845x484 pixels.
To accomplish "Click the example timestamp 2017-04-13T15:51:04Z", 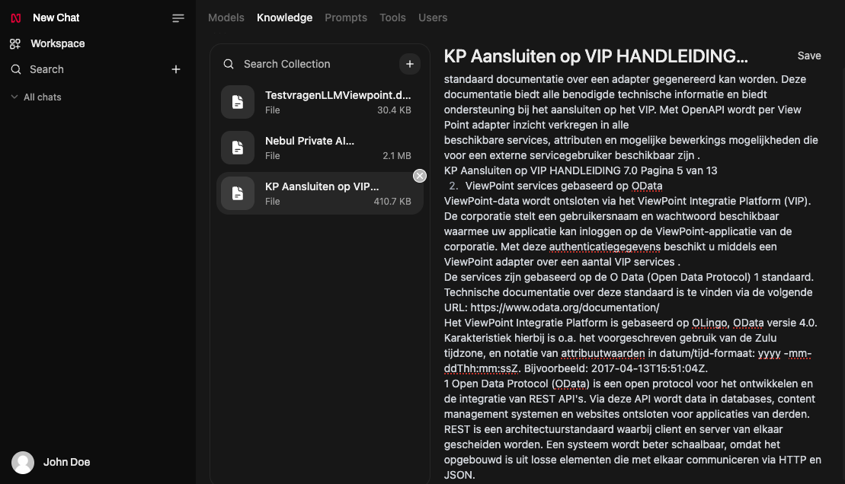I will [x=649, y=369].
